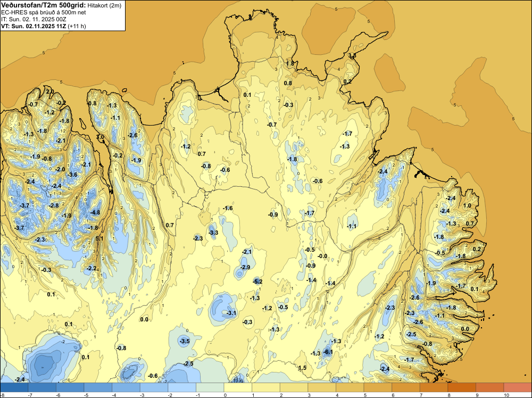This screenshot has width=532, height=398.
Task: Click the 3.3 temperature value on the northeast coast
Action: 352,55
